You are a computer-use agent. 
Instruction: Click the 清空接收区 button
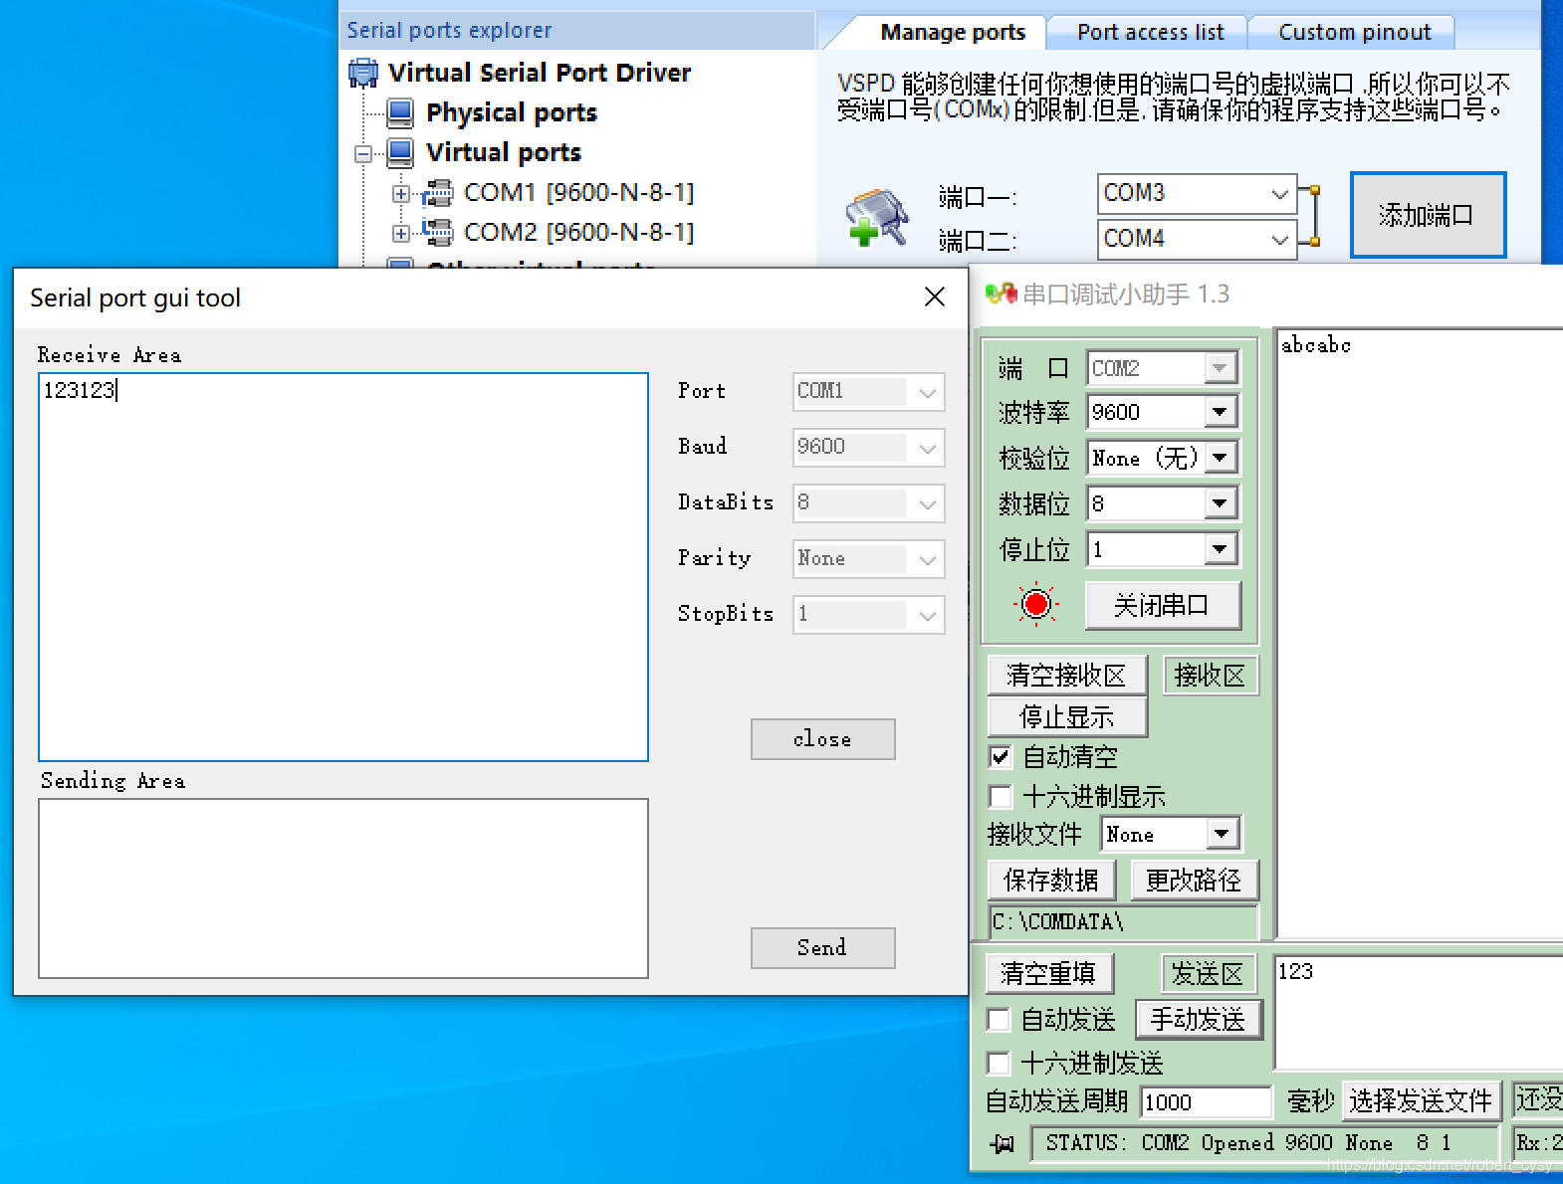click(1066, 676)
